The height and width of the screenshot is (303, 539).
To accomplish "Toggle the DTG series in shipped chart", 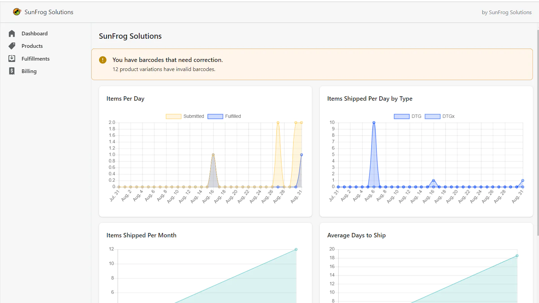I will (x=401, y=116).
